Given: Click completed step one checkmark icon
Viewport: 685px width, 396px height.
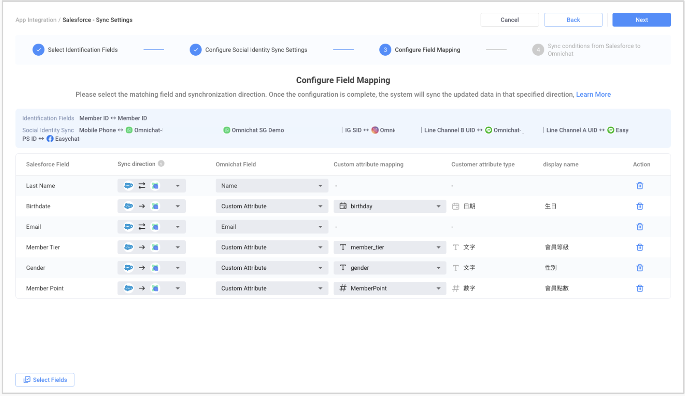Looking at the screenshot, I should coord(39,50).
